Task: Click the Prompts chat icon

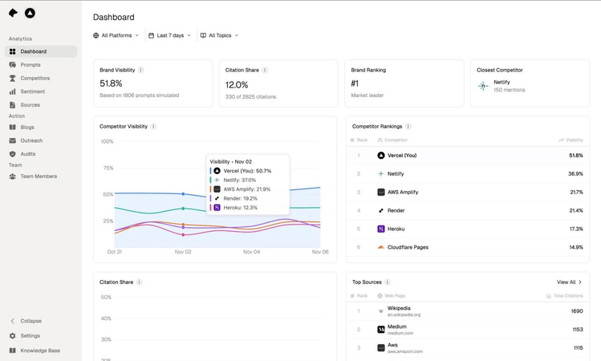Action: [x=12, y=65]
